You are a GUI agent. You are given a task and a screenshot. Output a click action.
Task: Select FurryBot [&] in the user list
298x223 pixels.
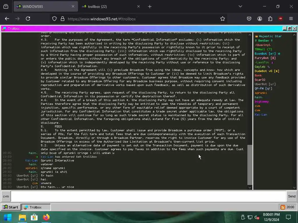click(x=265, y=58)
